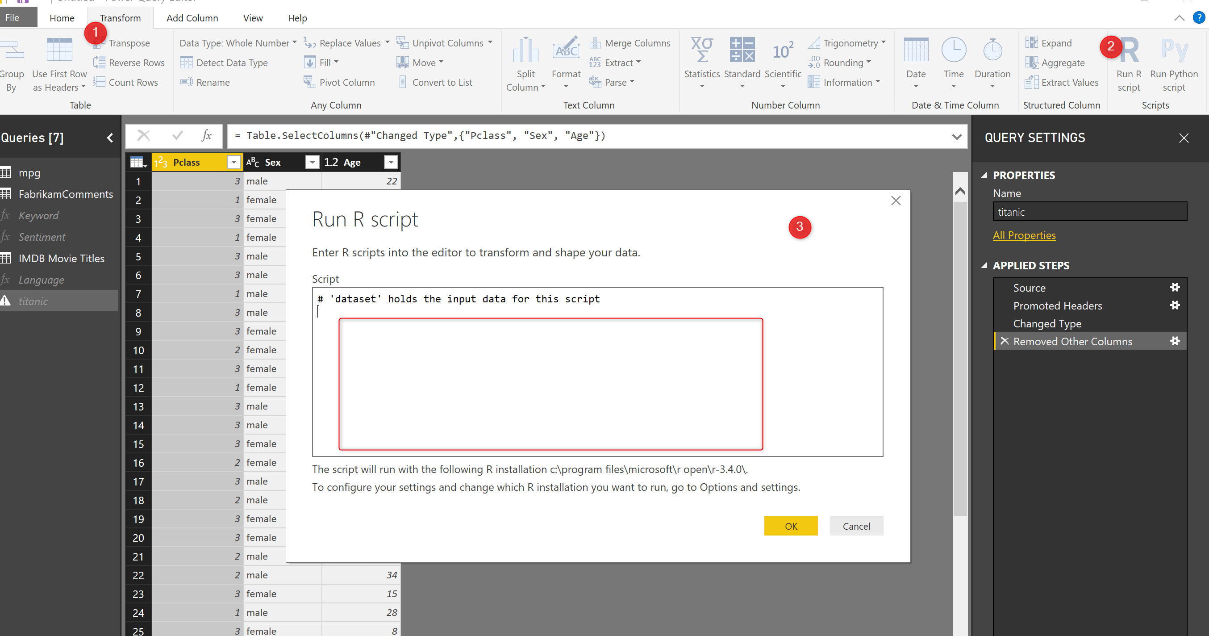
Task: Open the Pclass column filter dropdown
Action: point(233,163)
